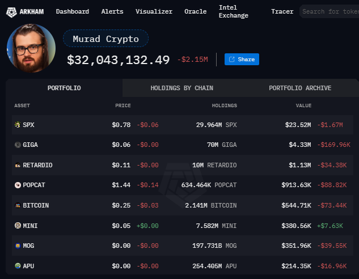
Task: Open the GIGA token icon
Action: [18, 145]
